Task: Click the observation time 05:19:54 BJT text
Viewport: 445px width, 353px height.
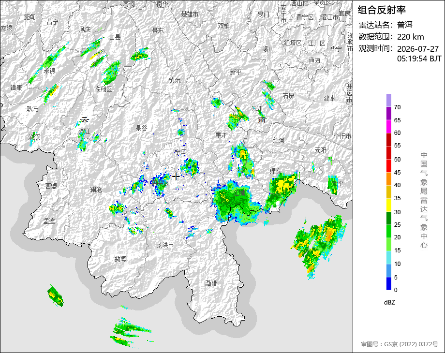Action: point(419,59)
